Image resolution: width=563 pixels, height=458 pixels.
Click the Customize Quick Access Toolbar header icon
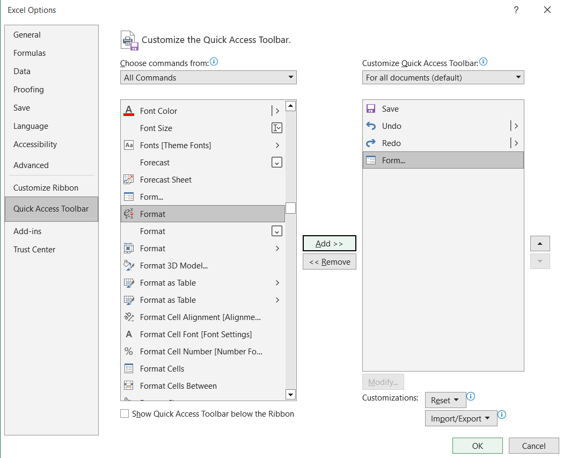129,40
